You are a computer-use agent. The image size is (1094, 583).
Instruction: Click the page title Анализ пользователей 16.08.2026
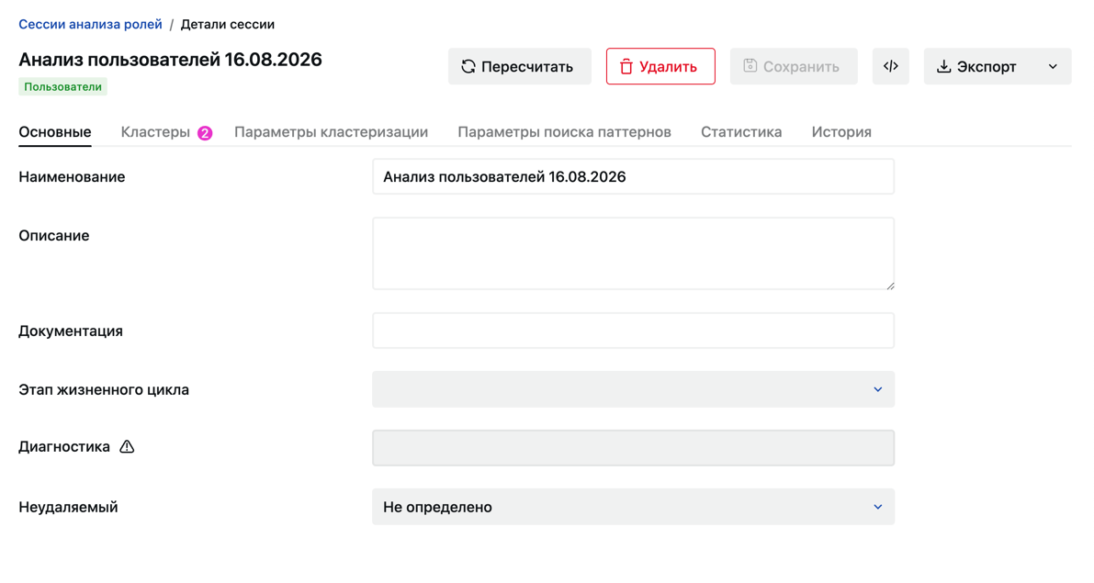pos(170,60)
